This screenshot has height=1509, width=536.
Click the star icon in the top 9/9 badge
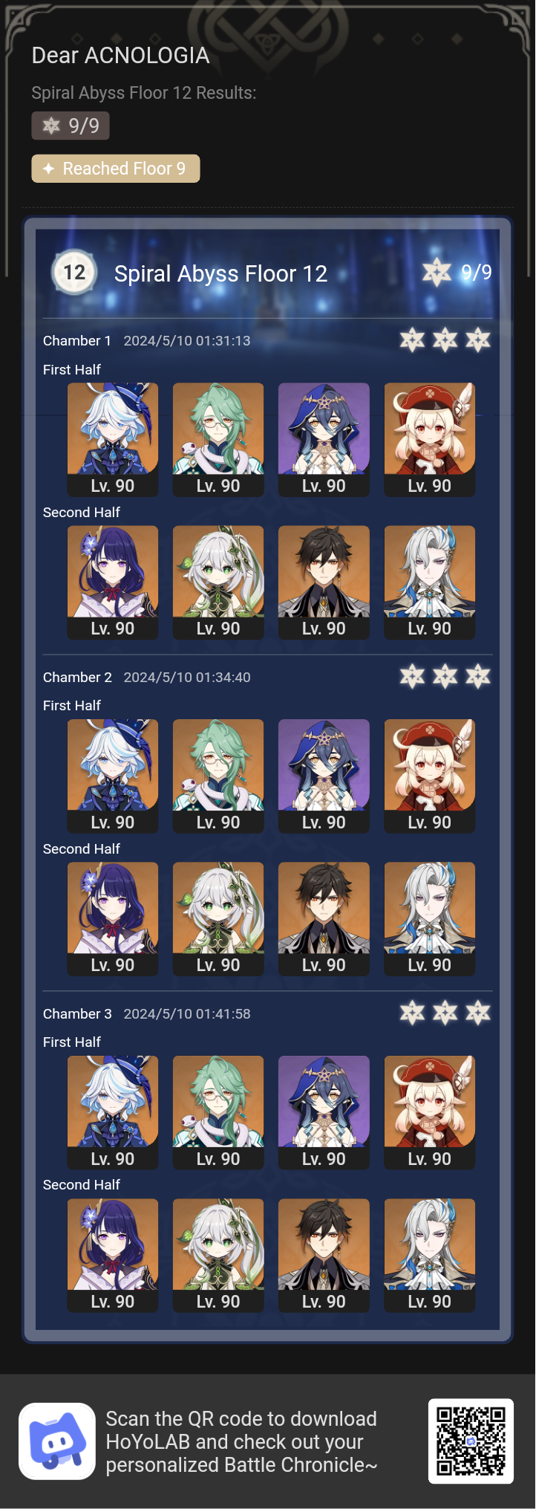pyautogui.click(x=51, y=126)
